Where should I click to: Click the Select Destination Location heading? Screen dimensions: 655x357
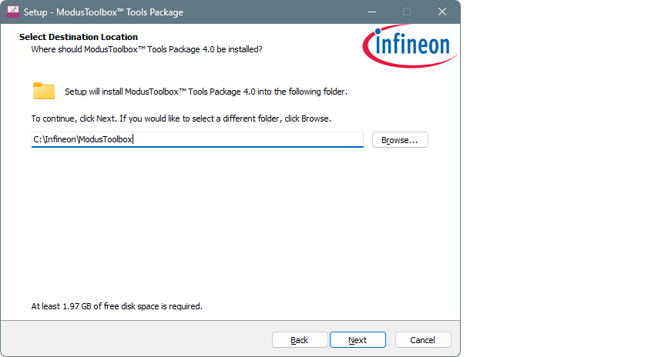(x=79, y=37)
